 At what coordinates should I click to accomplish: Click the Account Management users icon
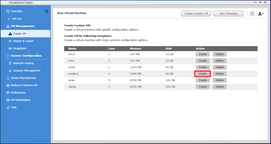tap(10, 71)
